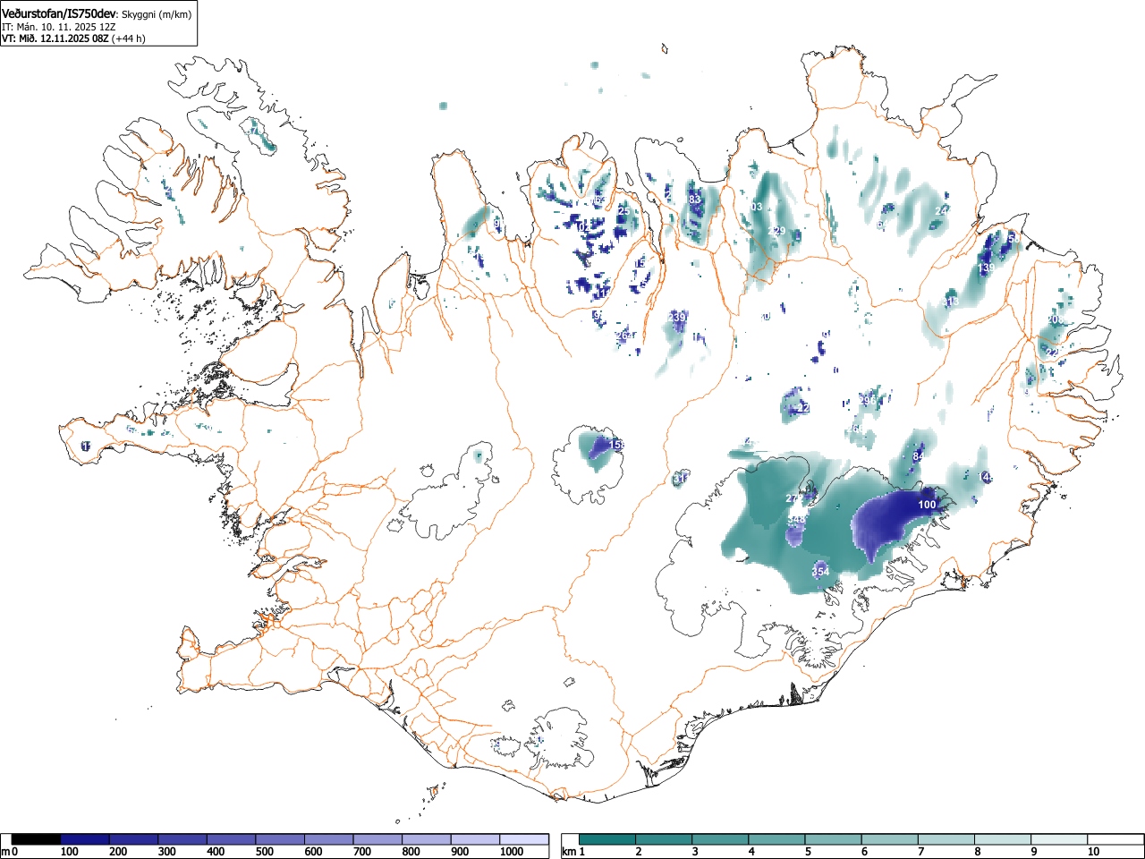
Task: Click the '83' value label in the north
Action: pyautogui.click(x=695, y=199)
